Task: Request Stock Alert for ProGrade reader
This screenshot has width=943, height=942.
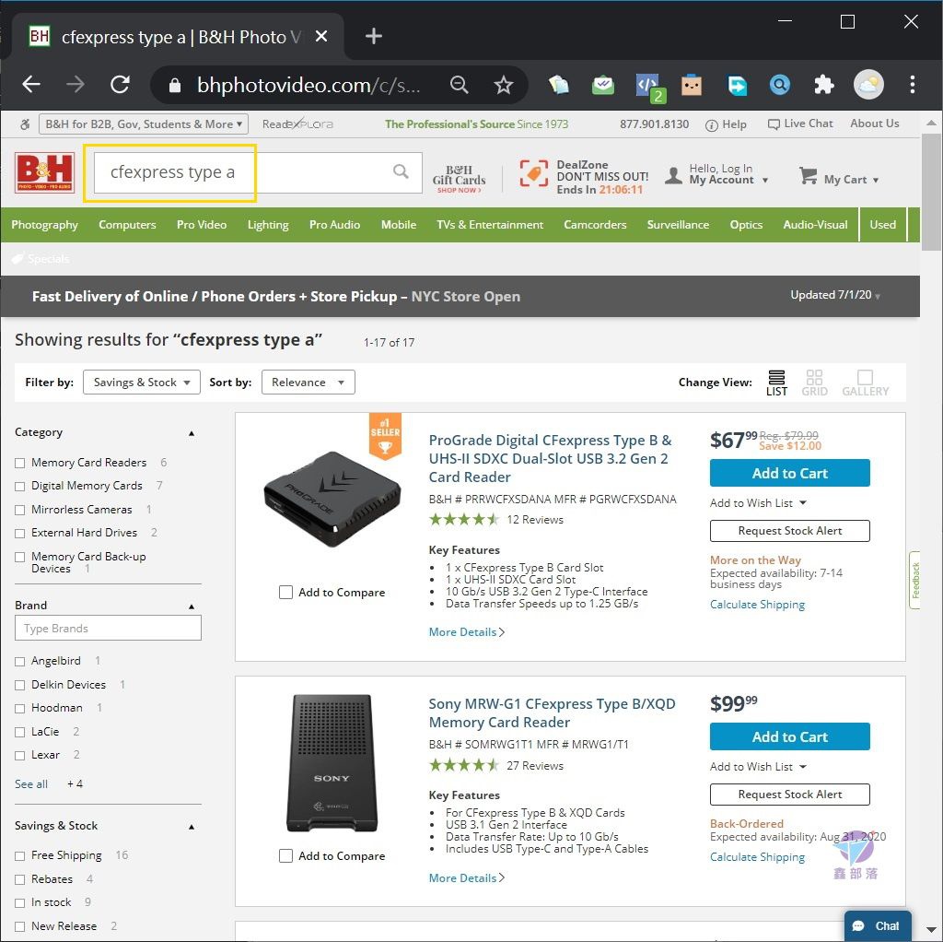Action: (x=789, y=531)
